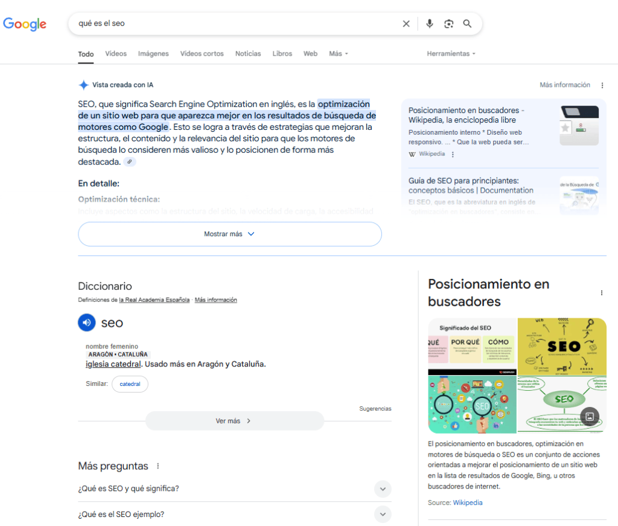
Task: Click the images icon on SEO thumbnails
Action: point(590,416)
